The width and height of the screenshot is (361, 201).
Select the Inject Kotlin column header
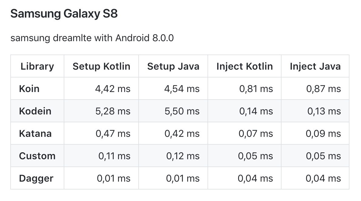245,66
